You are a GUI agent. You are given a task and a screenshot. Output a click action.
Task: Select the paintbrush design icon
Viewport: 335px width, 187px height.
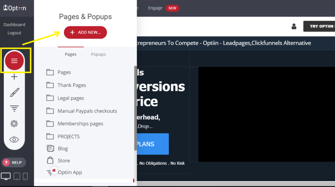(x=15, y=92)
